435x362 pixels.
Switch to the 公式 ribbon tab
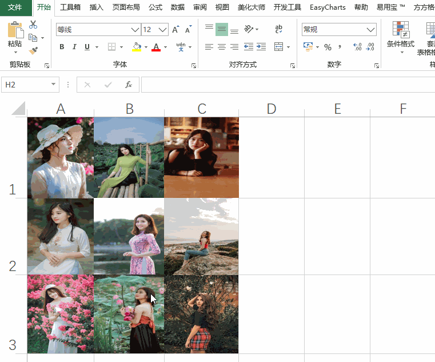coord(155,7)
